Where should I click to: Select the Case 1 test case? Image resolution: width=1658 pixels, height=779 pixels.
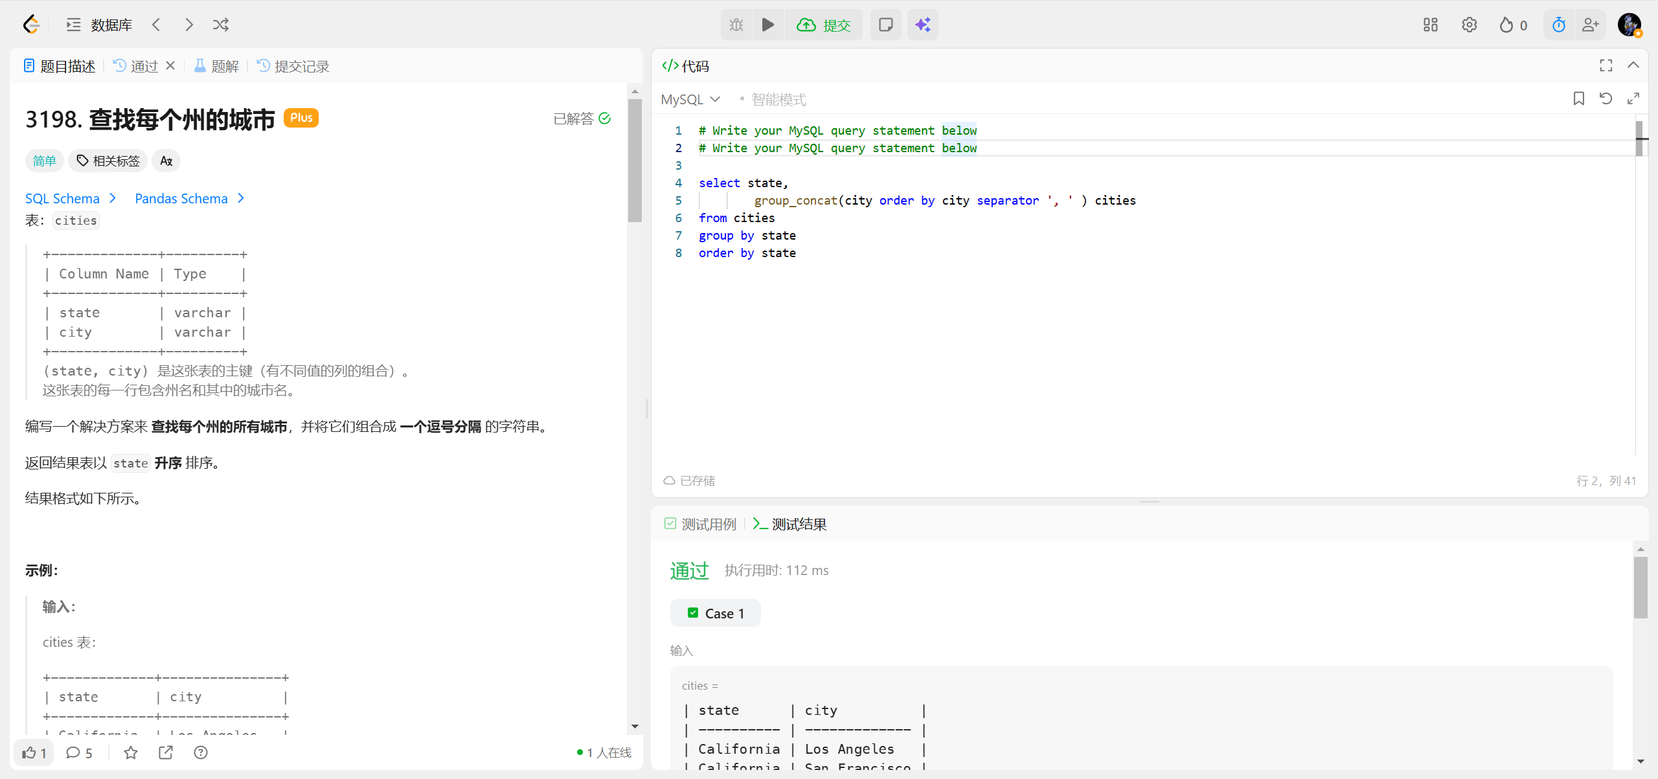pyautogui.click(x=716, y=613)
